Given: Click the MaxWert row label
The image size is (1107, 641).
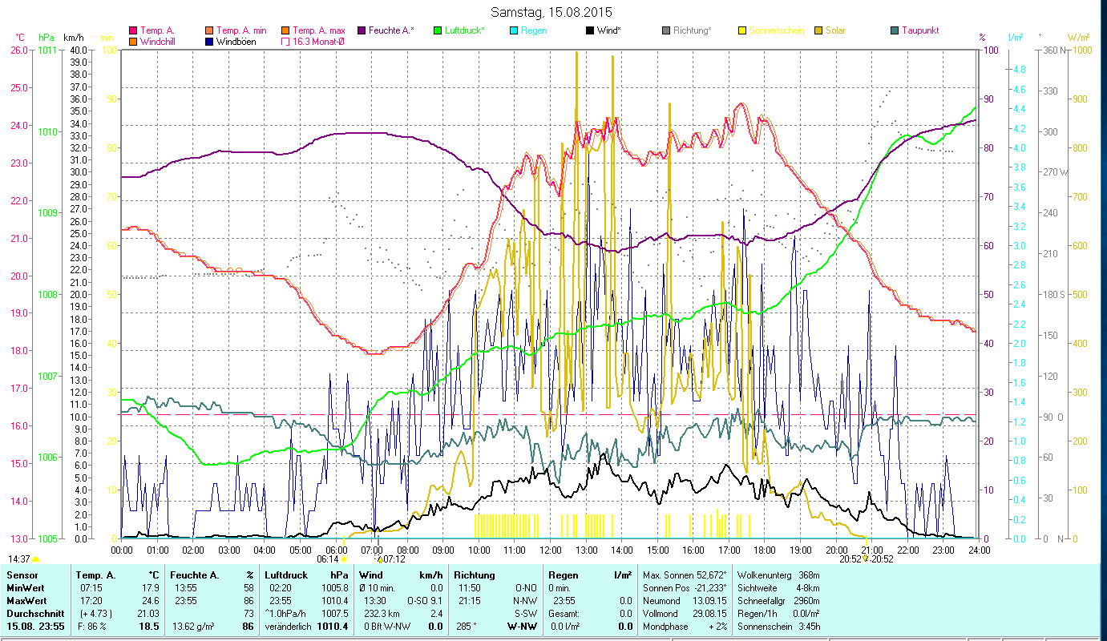Looking at the screenshot, I should point(28,601).
